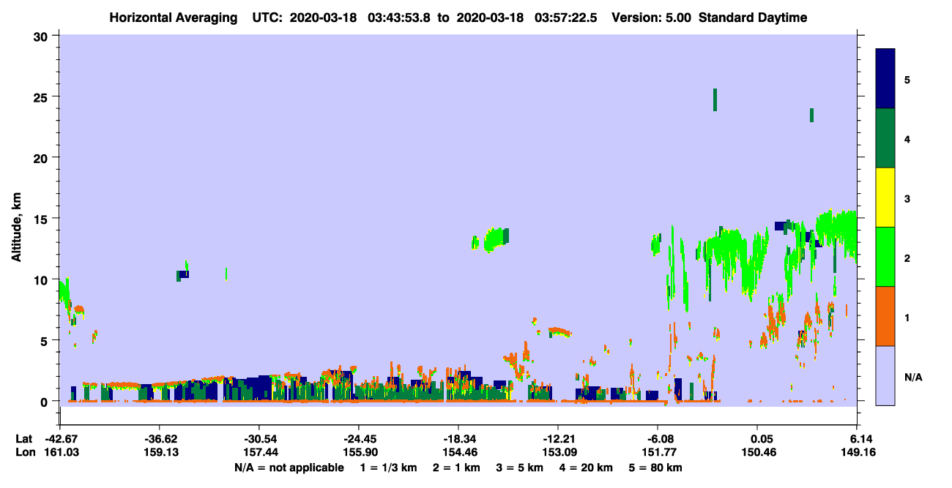Click latitude value -24.45
Viewport: 952px width, 488px height.
click(x=358, y=439)
